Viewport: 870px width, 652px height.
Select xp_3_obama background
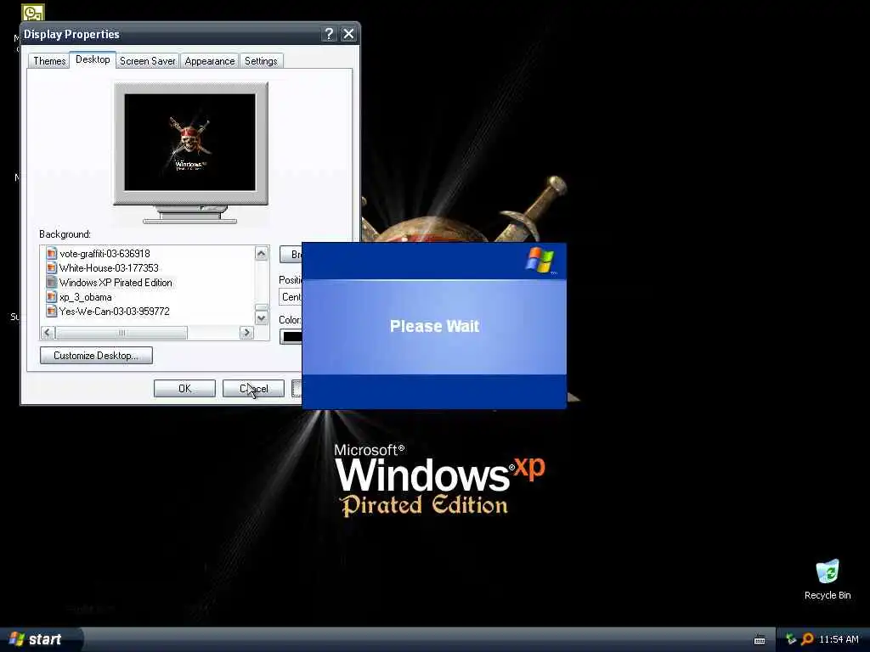(86, 296)
